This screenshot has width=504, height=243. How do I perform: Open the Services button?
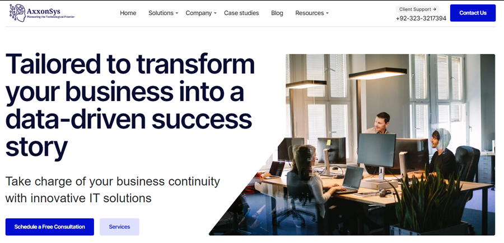[x=119, y=227]
